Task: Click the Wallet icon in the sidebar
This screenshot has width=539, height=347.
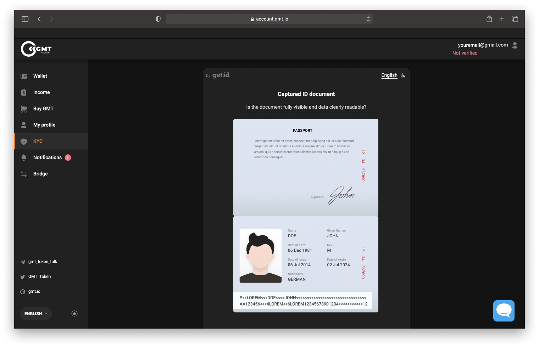Action: [x=24, y=76]
